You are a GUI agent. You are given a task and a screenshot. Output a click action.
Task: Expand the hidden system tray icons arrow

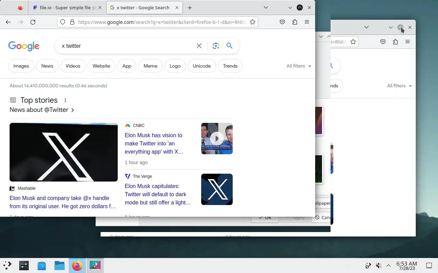pyautogui.click(x=388, y=265)
